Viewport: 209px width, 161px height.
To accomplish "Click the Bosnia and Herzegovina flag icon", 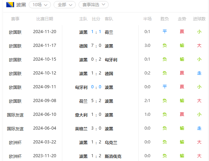I will click(10, 4).
